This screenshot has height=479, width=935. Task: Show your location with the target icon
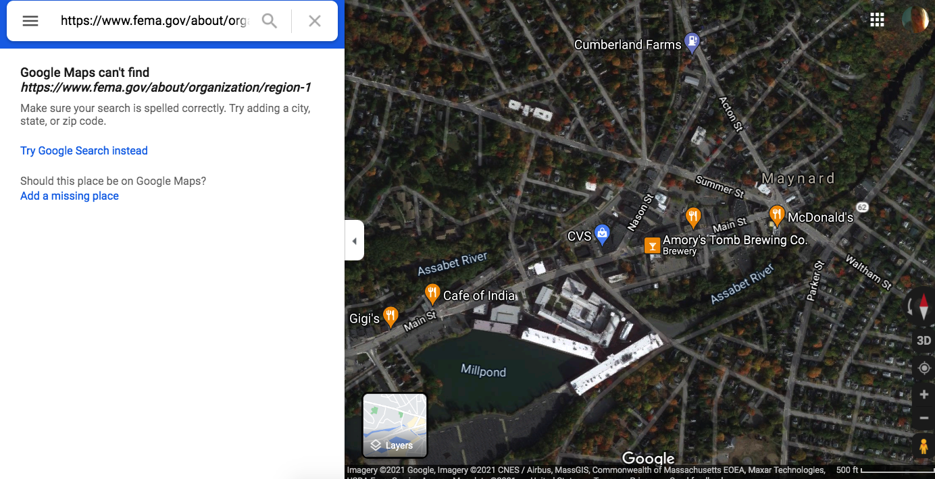(x=924, y=368)
